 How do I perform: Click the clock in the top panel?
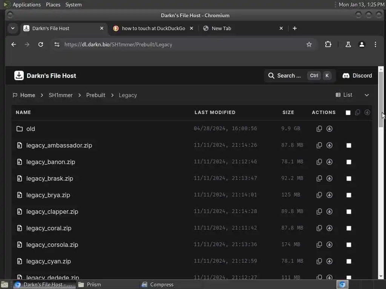(361, 5)
